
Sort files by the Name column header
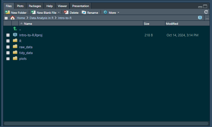click(28, 24)
